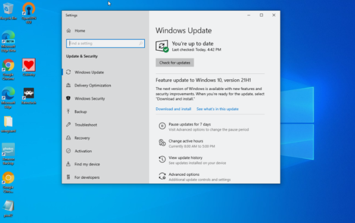Click the Windows Update refresh arrows icon
The image size is (355, 223).
(x=68, y=72)
